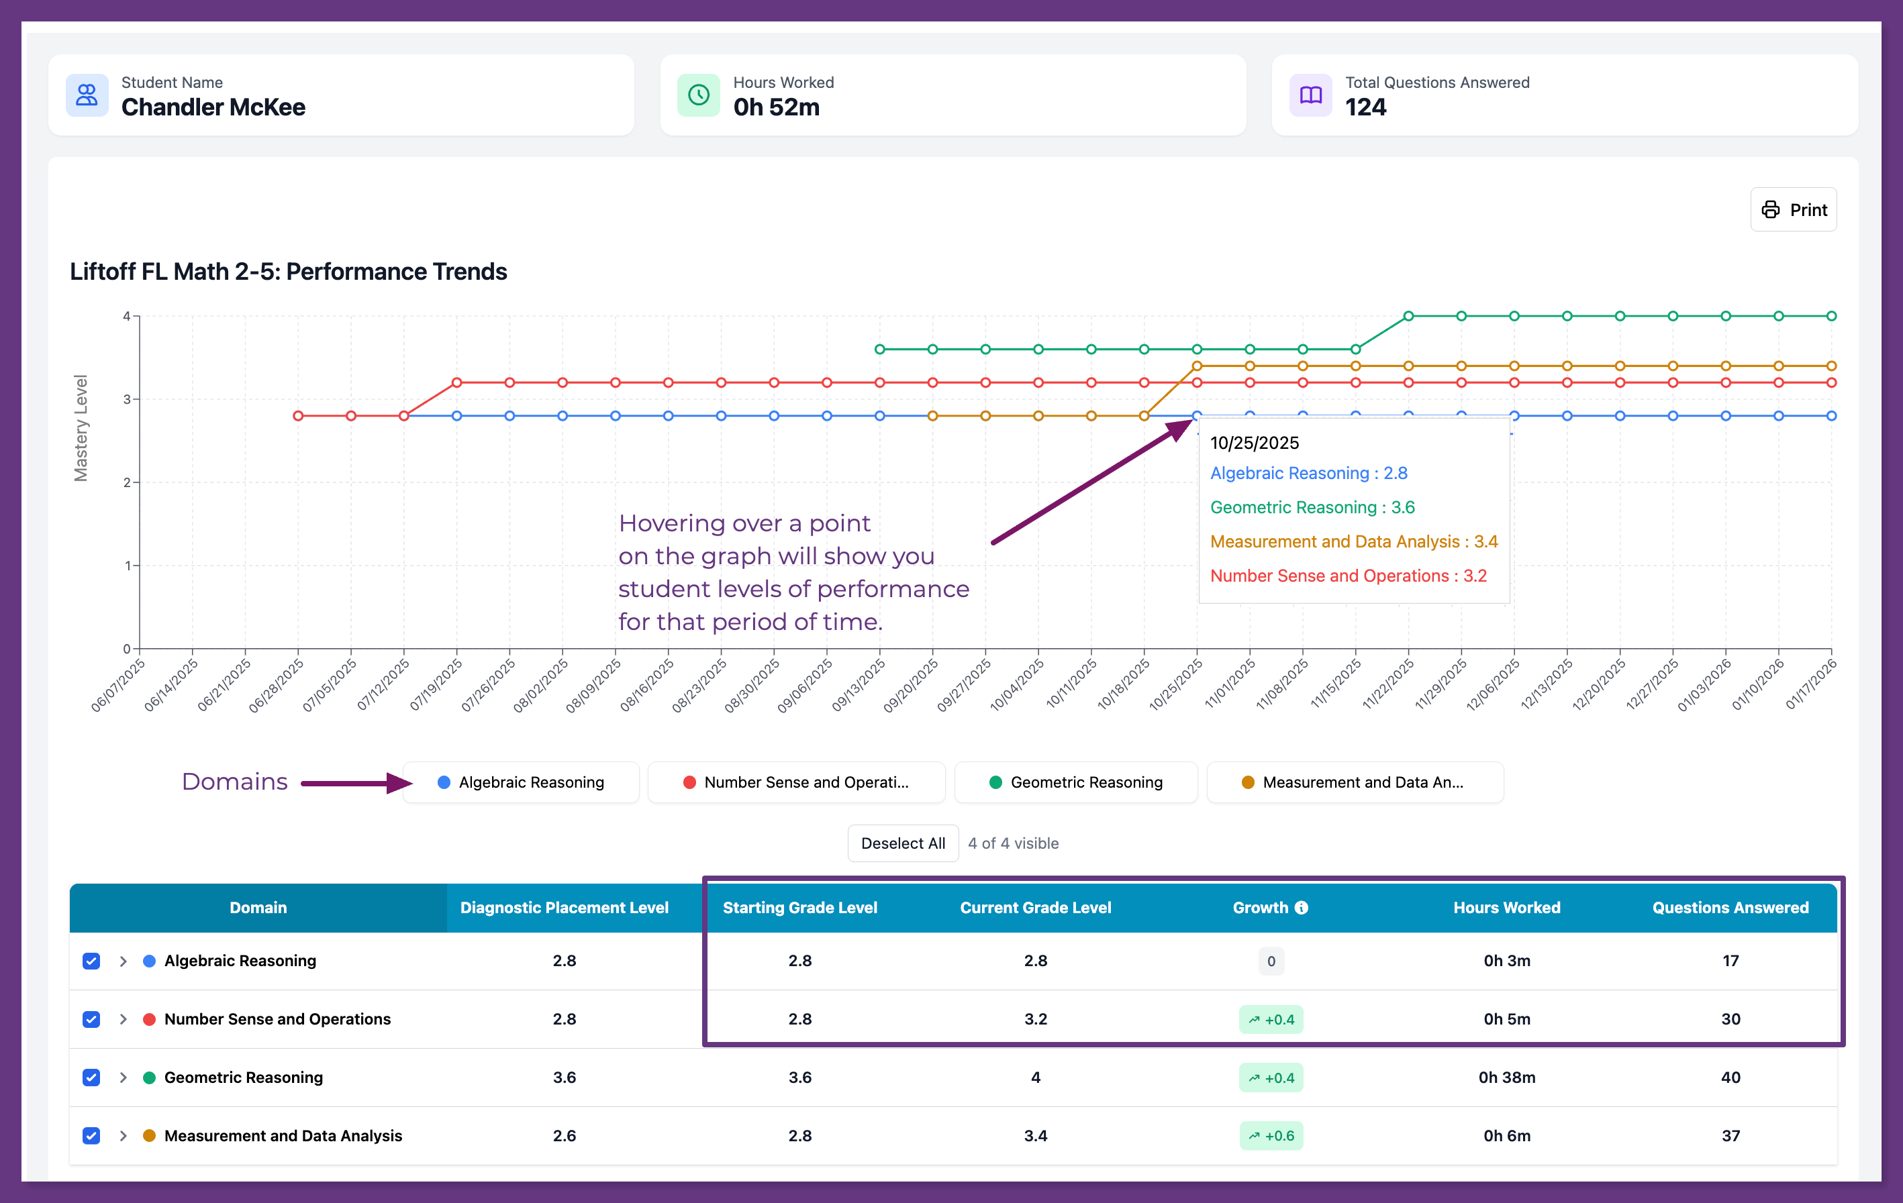Click the zero growth badge for Algebraic Reasoning
Image resolution: width=1903 pixels, height=1203 pixels.
point(1271,961)
